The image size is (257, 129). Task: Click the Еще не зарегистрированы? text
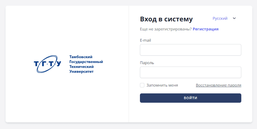click(166, 29)
